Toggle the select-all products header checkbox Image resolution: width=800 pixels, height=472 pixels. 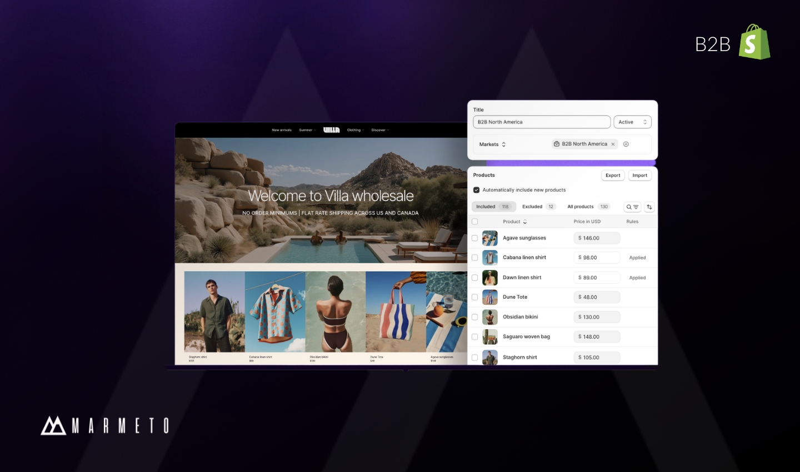click(x=475, y=222)
